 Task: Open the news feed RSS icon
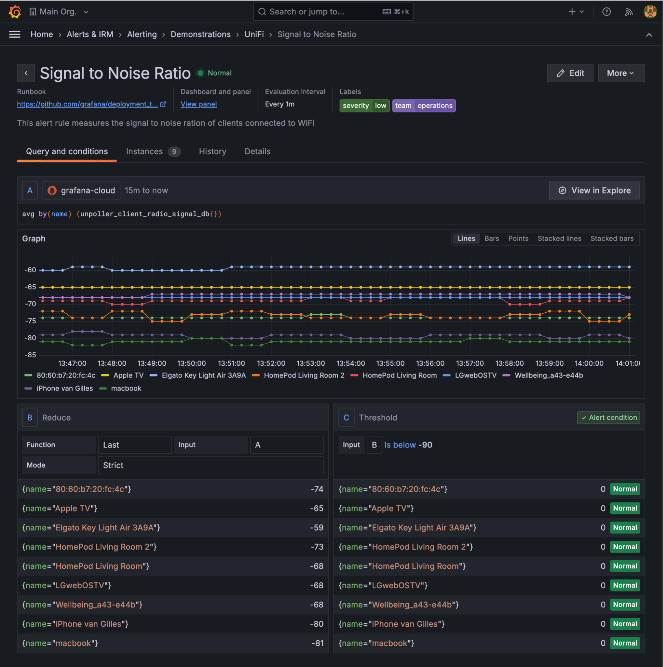[629, 11]
